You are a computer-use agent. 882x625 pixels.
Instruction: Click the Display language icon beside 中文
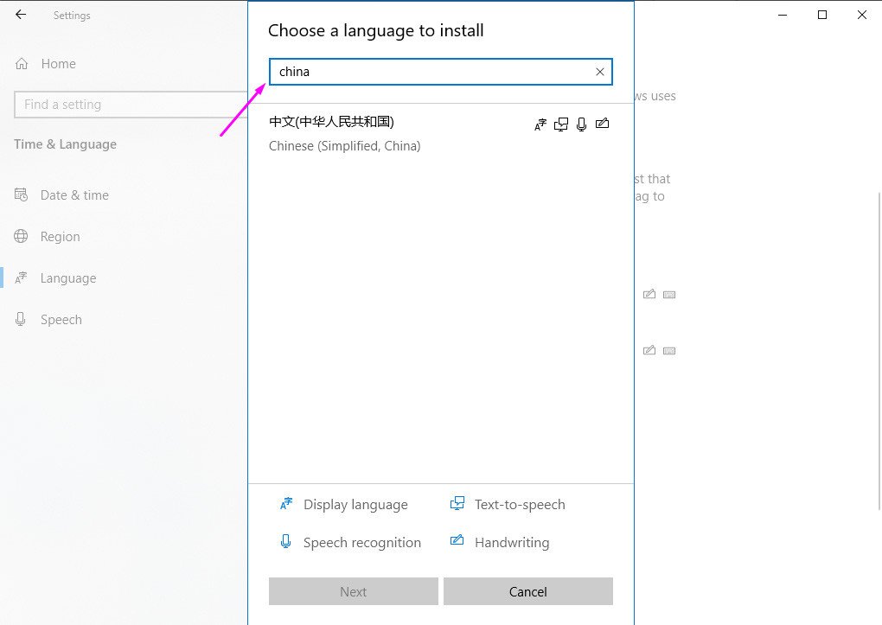[x=540, y=124]
